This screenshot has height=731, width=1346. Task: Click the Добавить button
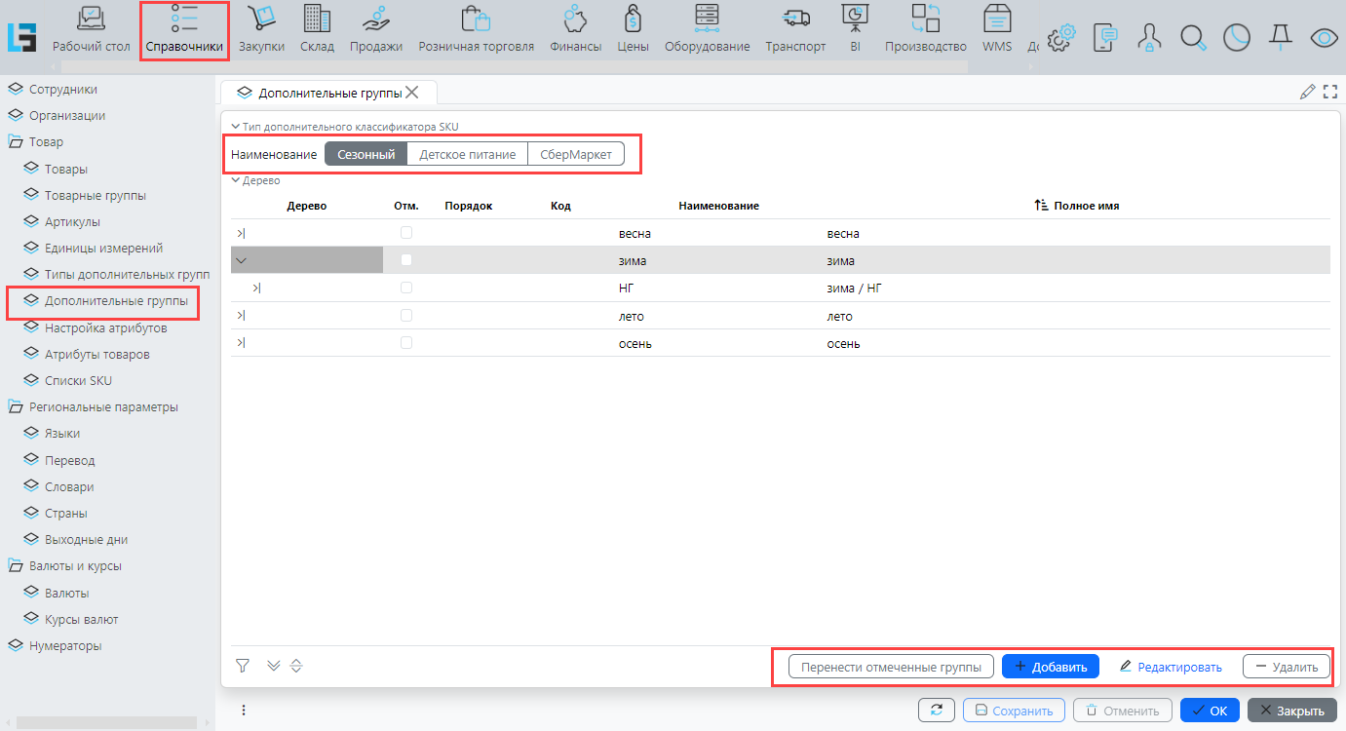(x=1050, y=667)
